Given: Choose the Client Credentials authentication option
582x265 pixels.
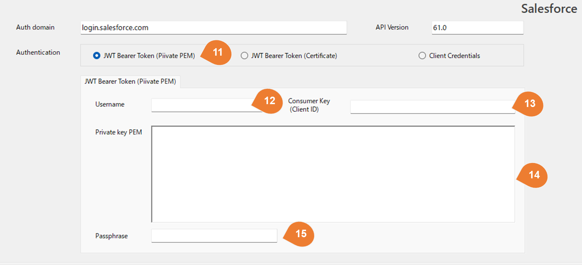Looking at the screenshot, I should [x=422, y=56].
